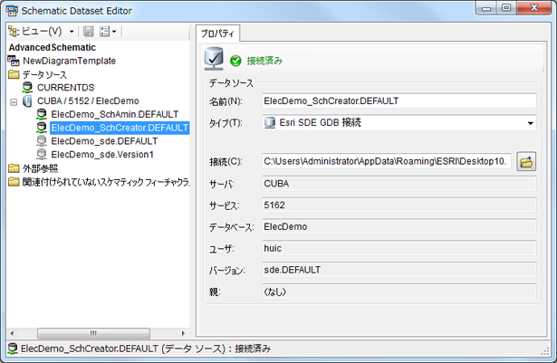557x363 pixels.
Task: Select the データソース folder label
Action: pos(44,74)
